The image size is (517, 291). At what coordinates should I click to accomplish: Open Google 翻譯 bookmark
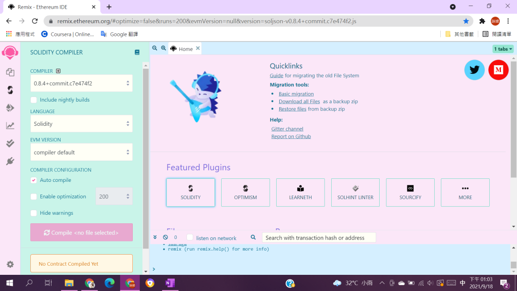point(119,34)
